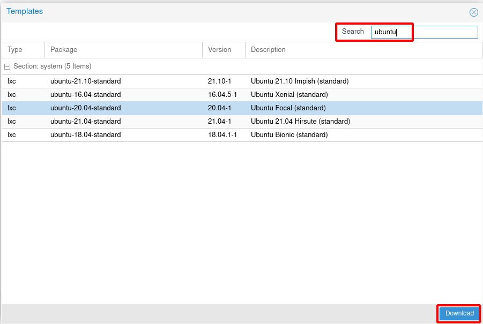
Task: Select the ubuntu-21.04-standard package
Action: [x=85, y=122]
